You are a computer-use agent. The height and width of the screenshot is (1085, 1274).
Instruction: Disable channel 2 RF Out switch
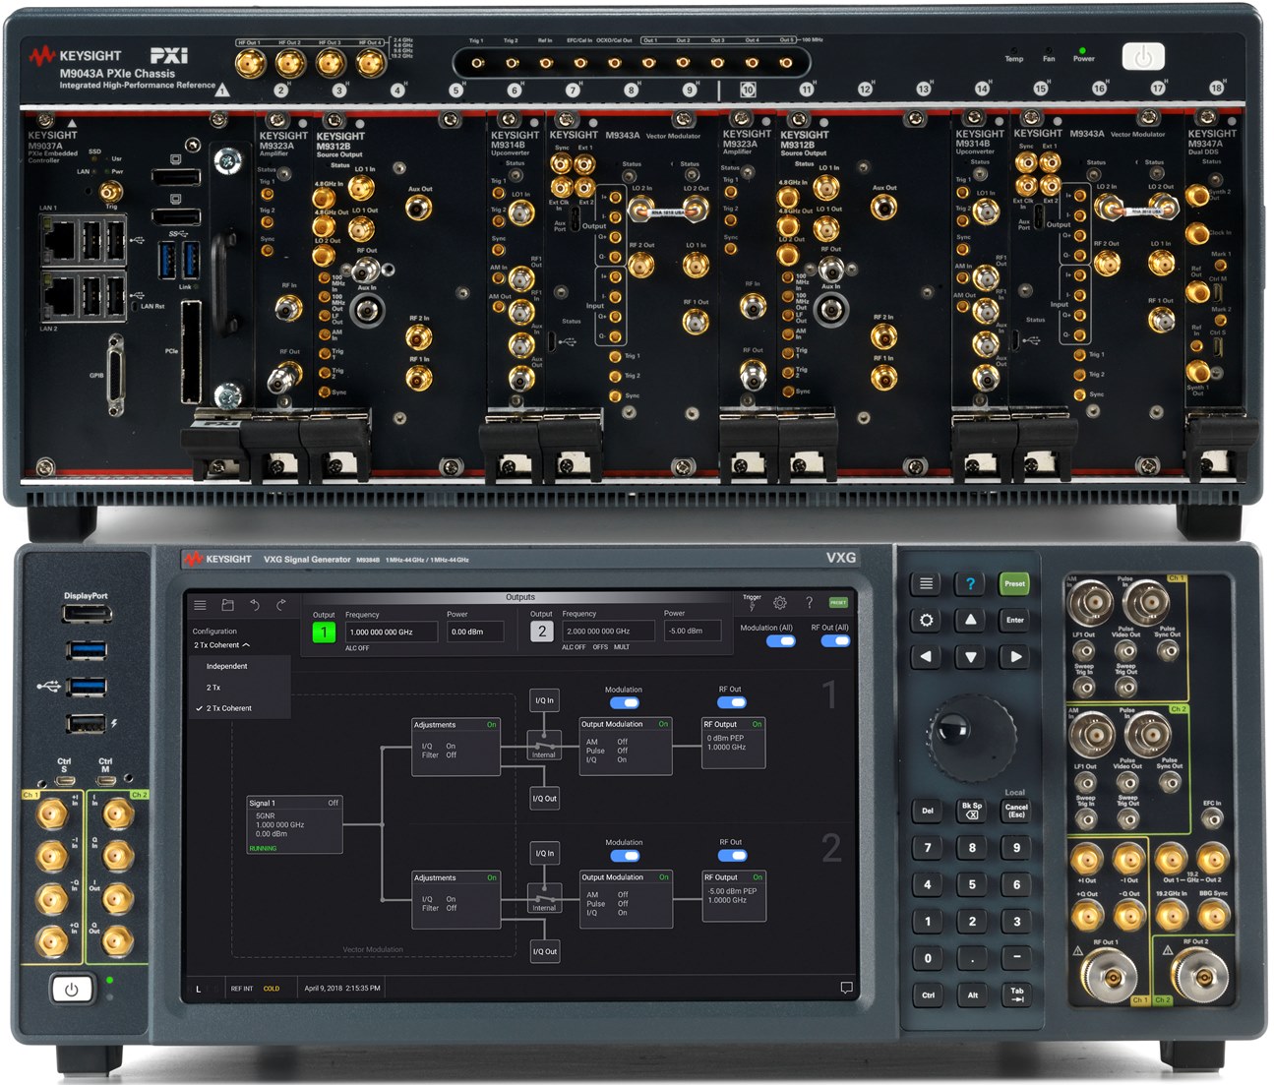pos(732,856)
